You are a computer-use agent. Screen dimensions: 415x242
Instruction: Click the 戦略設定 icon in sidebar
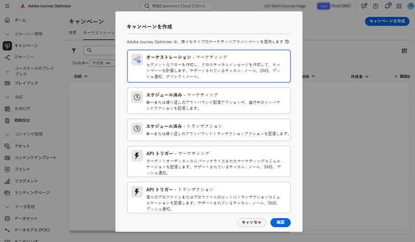point(7,120)
